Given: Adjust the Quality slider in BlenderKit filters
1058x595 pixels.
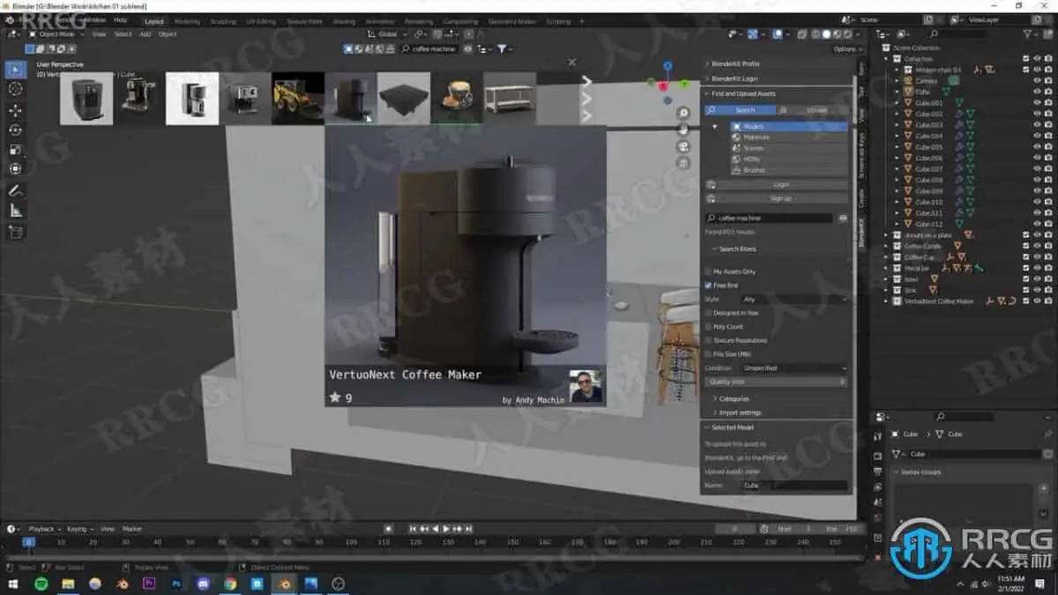Looking at the screenshot, I should pos(776,381).
